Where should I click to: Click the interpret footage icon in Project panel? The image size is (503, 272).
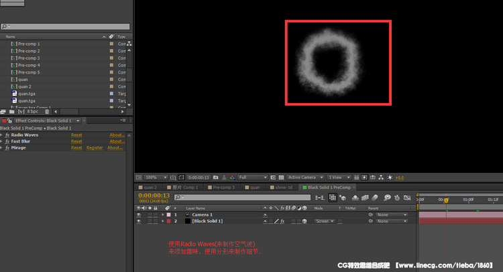[3, 111]
